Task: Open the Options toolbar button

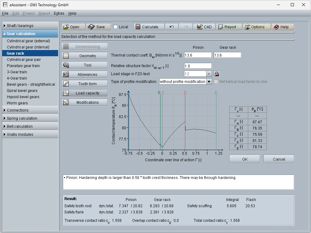Action: tap(256, 27)
